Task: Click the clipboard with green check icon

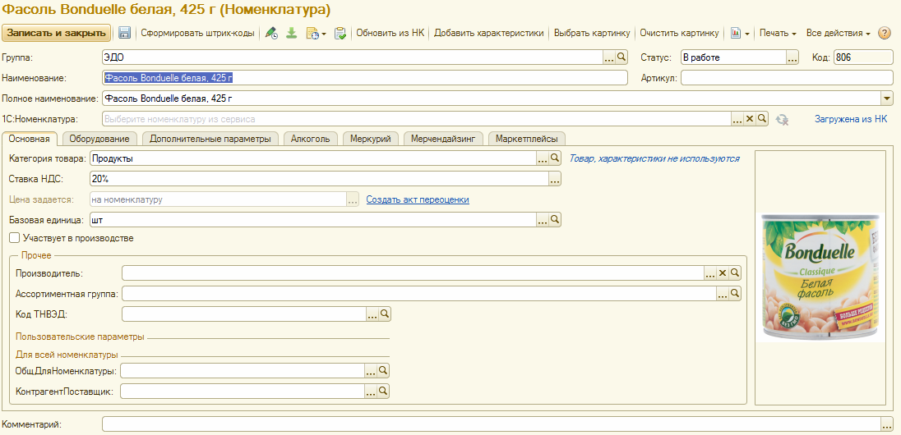Action: 340,34
